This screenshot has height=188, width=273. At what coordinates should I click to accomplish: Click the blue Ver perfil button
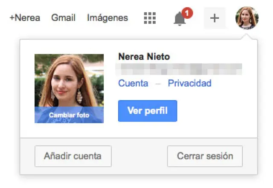[147, 111]
